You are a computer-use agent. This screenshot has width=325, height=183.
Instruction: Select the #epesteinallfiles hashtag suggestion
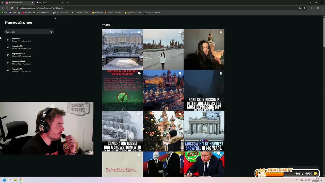(x=29, y=55)
